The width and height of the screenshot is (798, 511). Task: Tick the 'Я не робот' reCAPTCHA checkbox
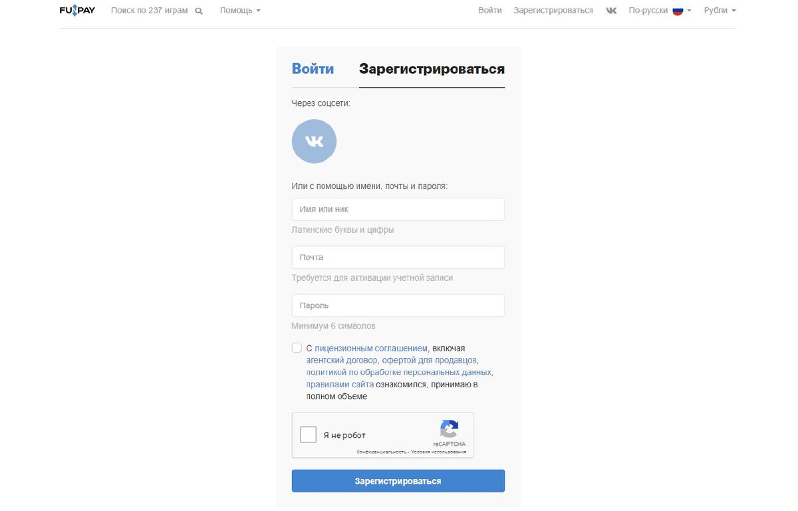[x=309, y=435]
